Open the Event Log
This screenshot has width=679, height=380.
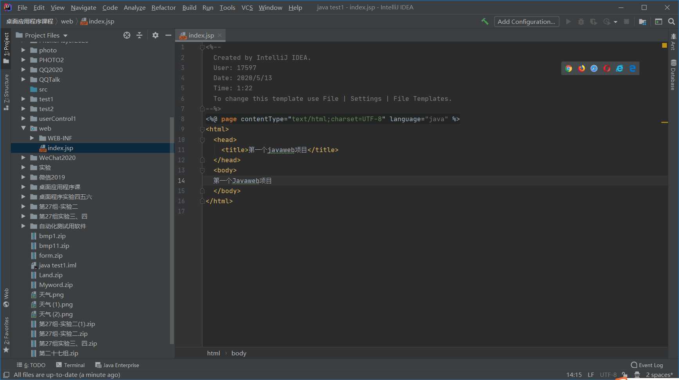(647, 365)
